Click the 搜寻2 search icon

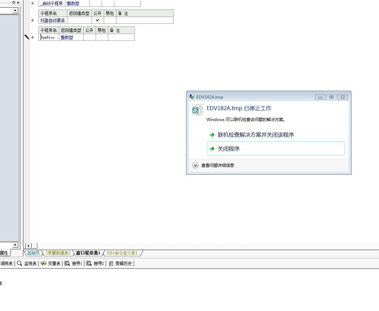89,263
